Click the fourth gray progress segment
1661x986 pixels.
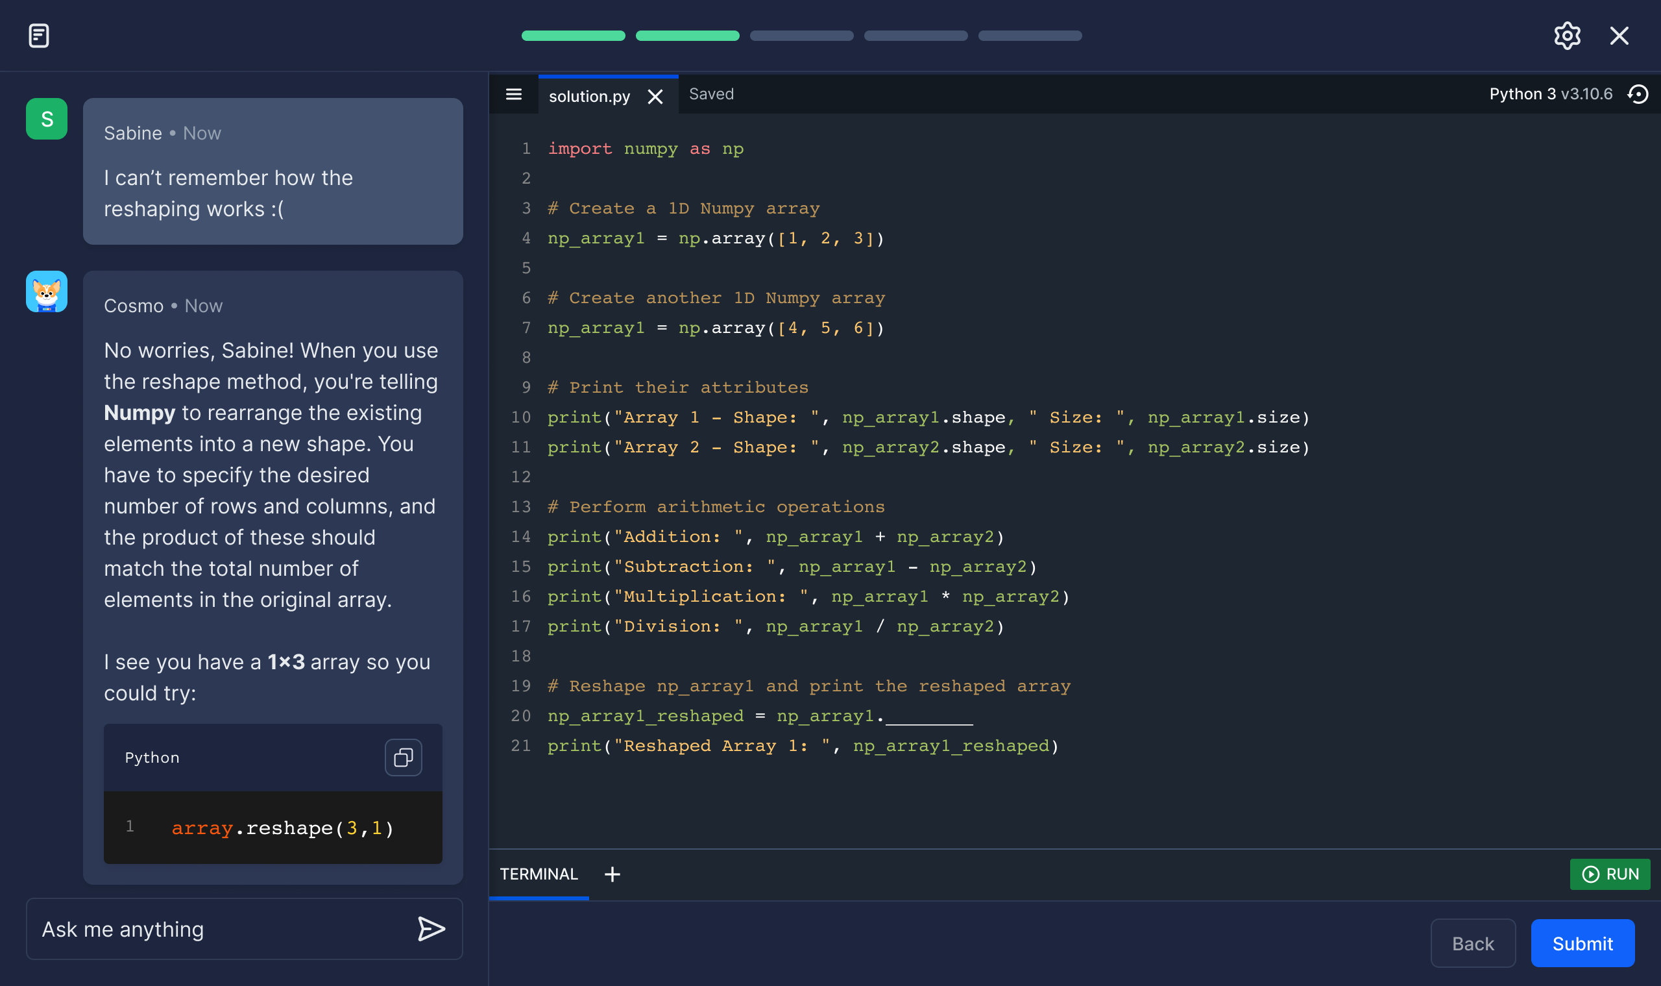coord(916,36)
